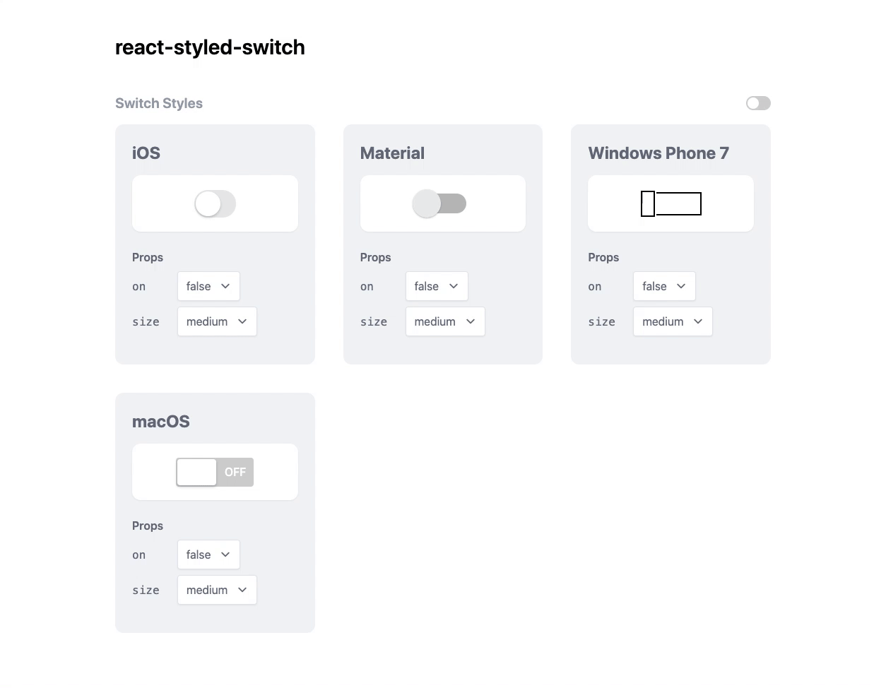Image resolution: width=886 pixels, height=688 pixels.
Task: Click the Windows Phone 7 card heading
Action: tap(658, 153)
